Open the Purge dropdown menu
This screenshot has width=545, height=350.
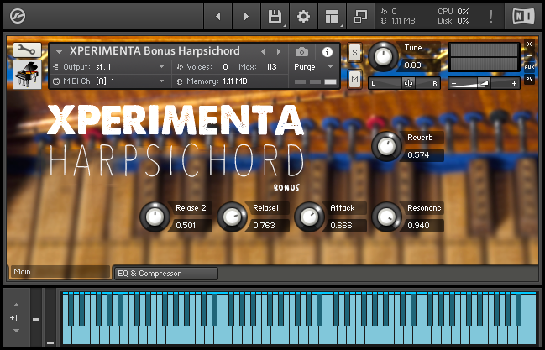[314, 67]
